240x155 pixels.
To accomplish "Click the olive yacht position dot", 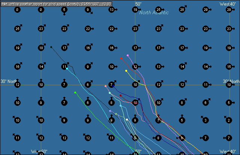I will click(x=116, y=114).
